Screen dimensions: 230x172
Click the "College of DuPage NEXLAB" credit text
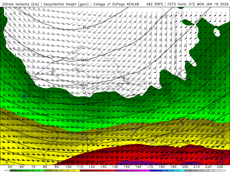tap(116, 4)
